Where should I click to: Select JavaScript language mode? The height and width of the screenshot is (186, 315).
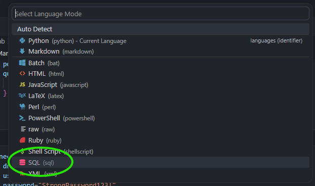161,85
